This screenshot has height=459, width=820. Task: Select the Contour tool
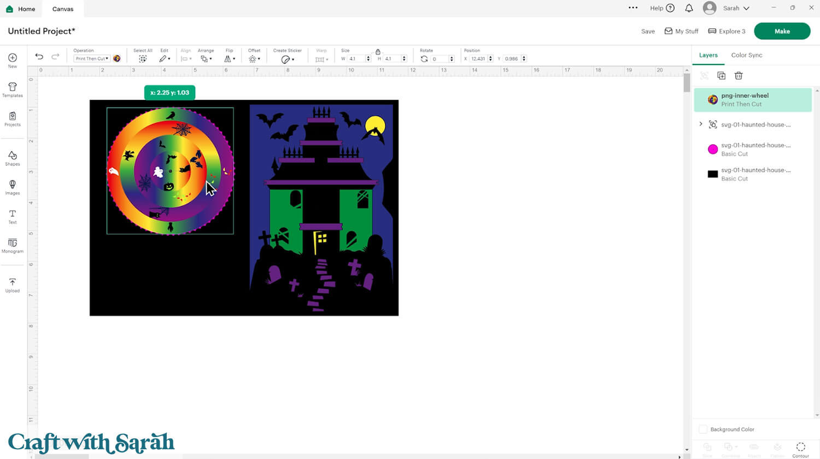coord(800,448)
